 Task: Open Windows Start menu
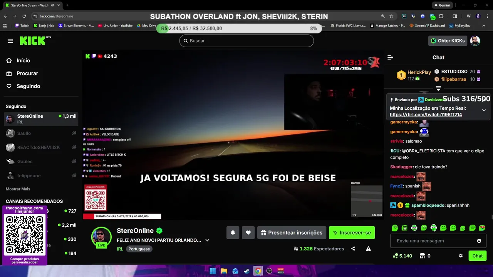click(x=213, y=271)
